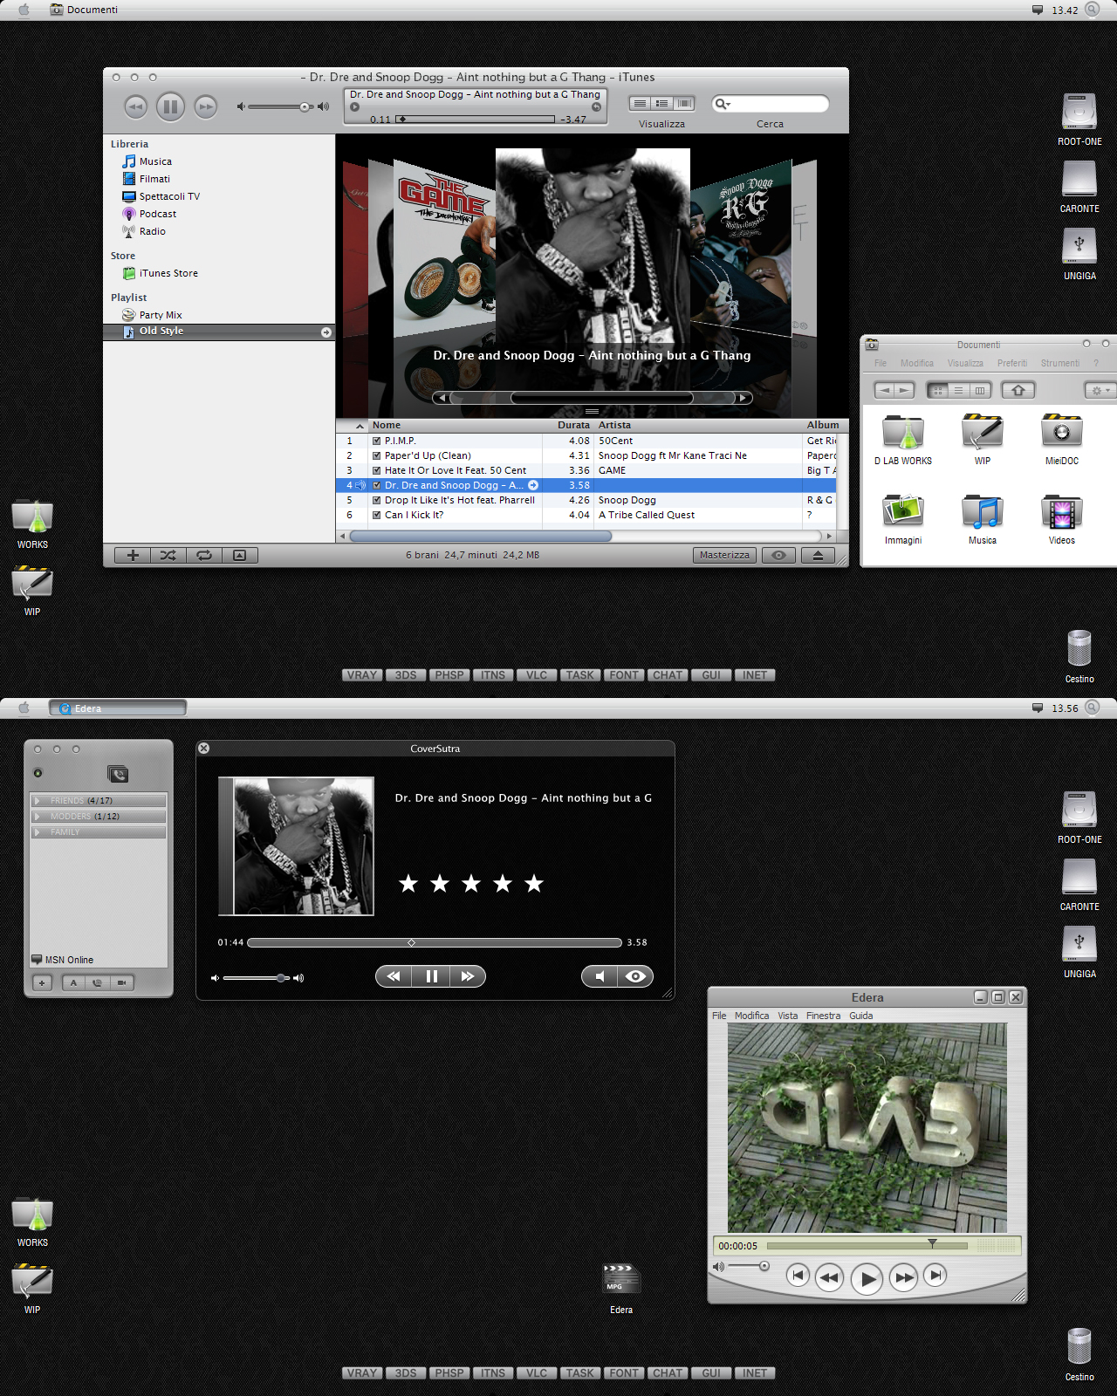Open the Immagini folder
The width and height of the screenshot is (1117, 1396).
coord(903,519)
